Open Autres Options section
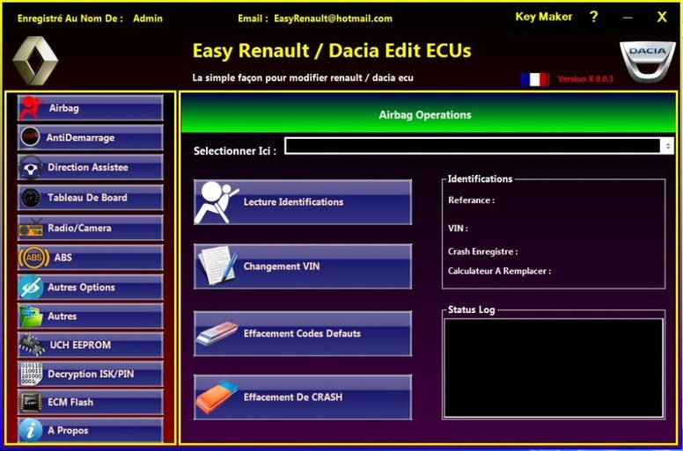 [x=90, y=287]
